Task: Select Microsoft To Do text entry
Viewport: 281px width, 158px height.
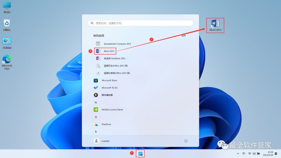Action: 110,88
